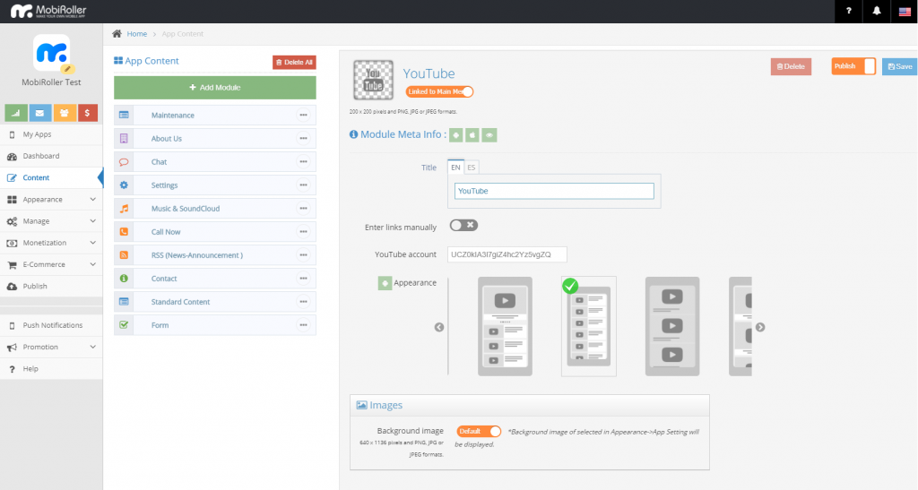Click the help question mark in top bar
Viewport: 918px width, 490px height.
[848, 11]
